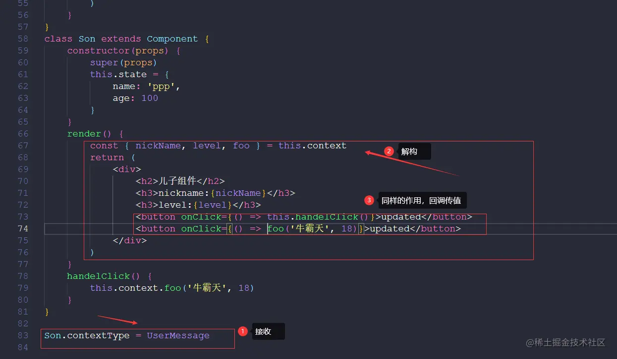Viewport: 617px width, 359px height.
Task: Click the 'return' keyword on line 68
Action: (107, 157)
